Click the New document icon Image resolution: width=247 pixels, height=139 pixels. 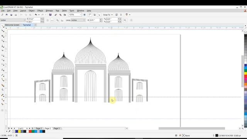pos(2,15)
